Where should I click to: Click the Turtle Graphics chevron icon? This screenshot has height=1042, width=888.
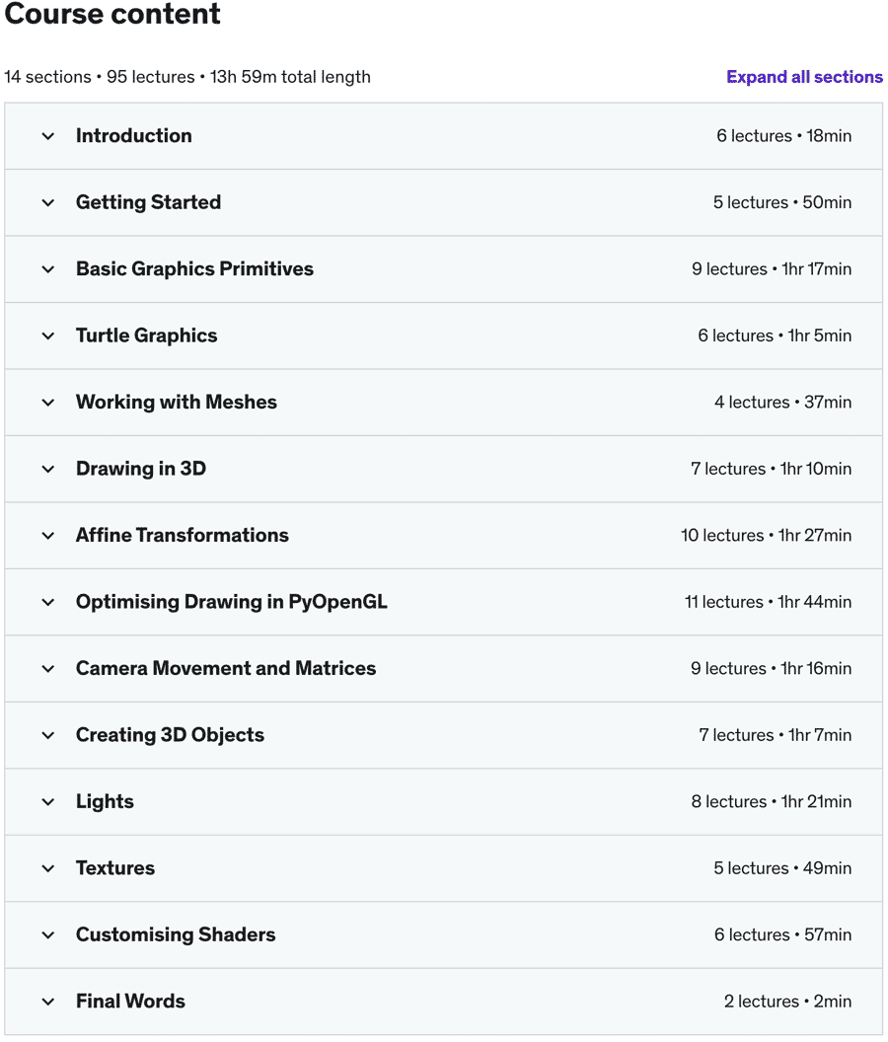pyautogui.click(x=48, y=335)
